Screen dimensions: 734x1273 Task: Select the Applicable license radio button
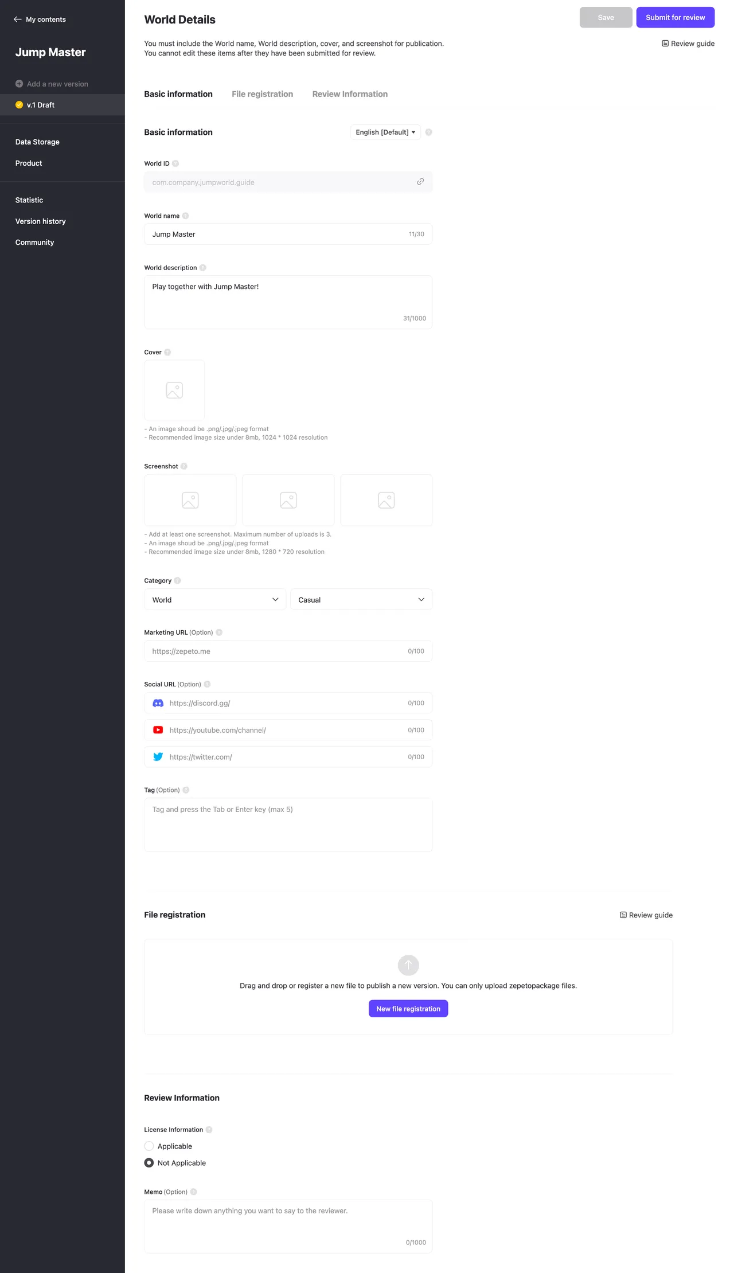tap(149, 1146)
